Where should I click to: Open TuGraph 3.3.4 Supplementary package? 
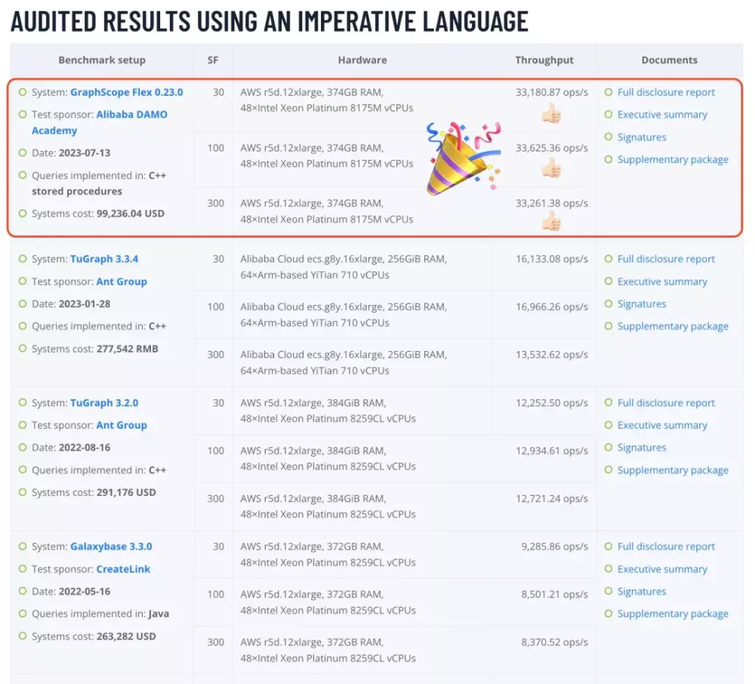[x=673, y=326]
